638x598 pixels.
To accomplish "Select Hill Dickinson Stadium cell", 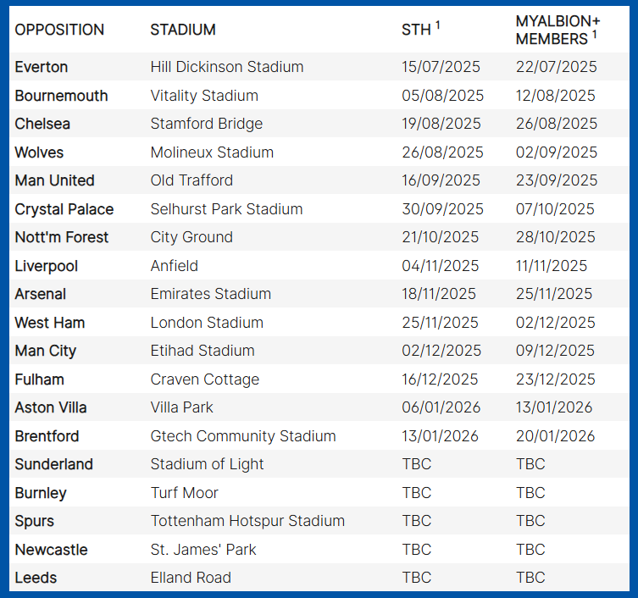I will pos(227,67).
